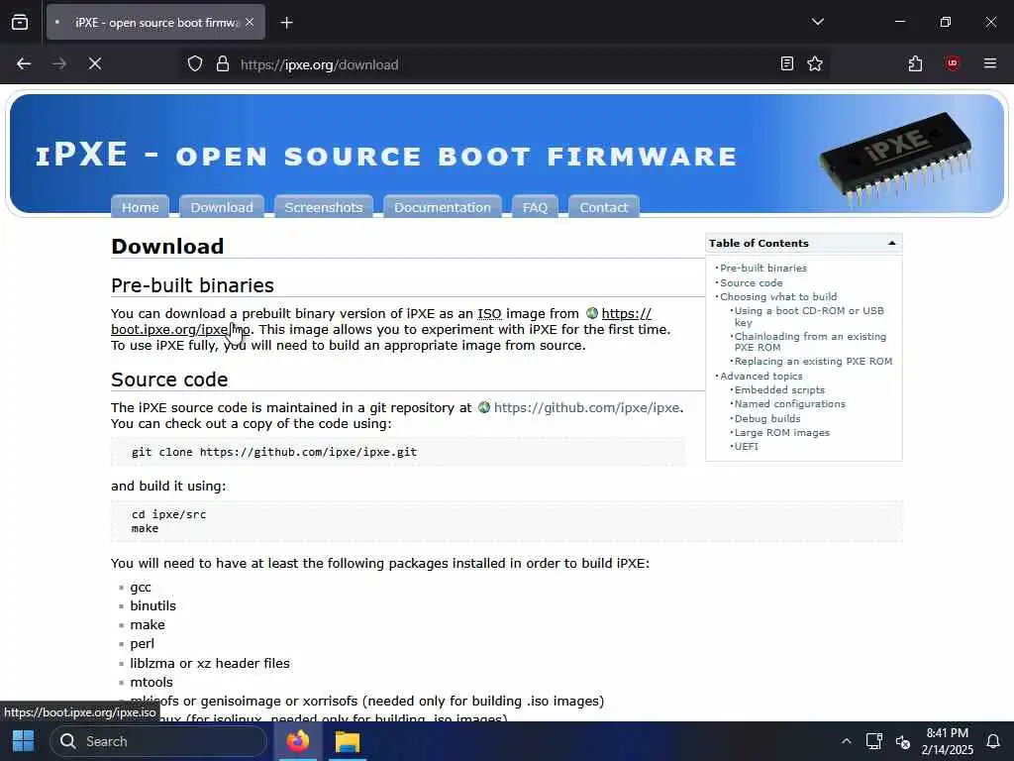Screen dimensions: 1014x761
Task: Open tracking protection shield icon
Action: click(195, 64)
